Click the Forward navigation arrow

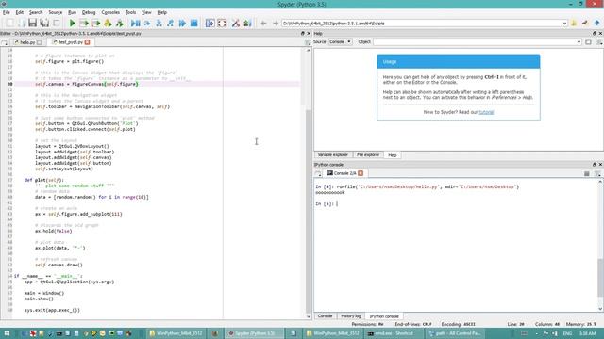275,23
